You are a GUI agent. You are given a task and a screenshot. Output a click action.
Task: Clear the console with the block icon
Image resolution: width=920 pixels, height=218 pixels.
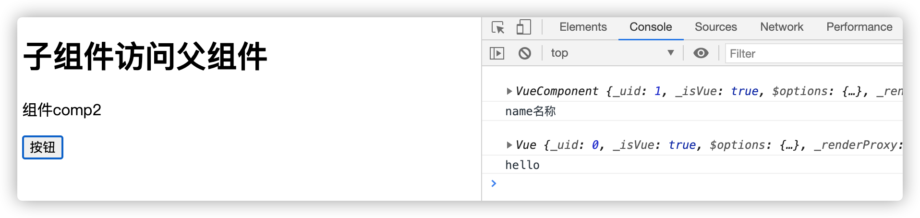(x=525, y=53)
